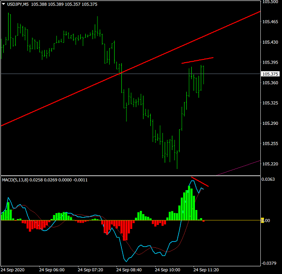Click the 24 Sep 2020 time label
Viewport: 282px width, 274px height.
tap(13, 270)
